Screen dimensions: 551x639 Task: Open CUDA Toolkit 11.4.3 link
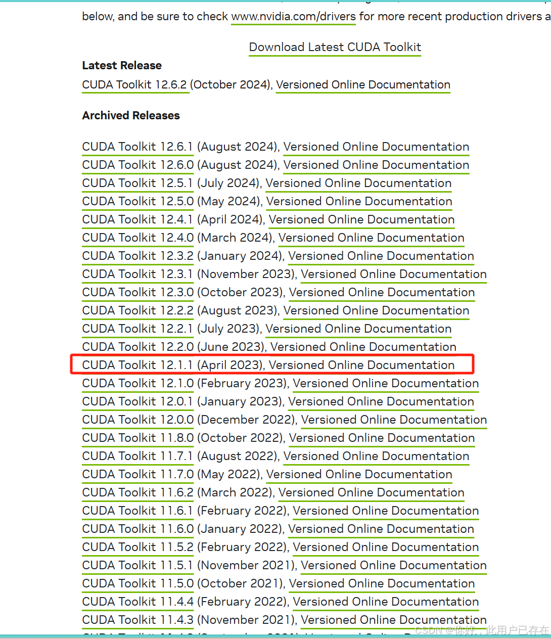[x=138, y=620]
